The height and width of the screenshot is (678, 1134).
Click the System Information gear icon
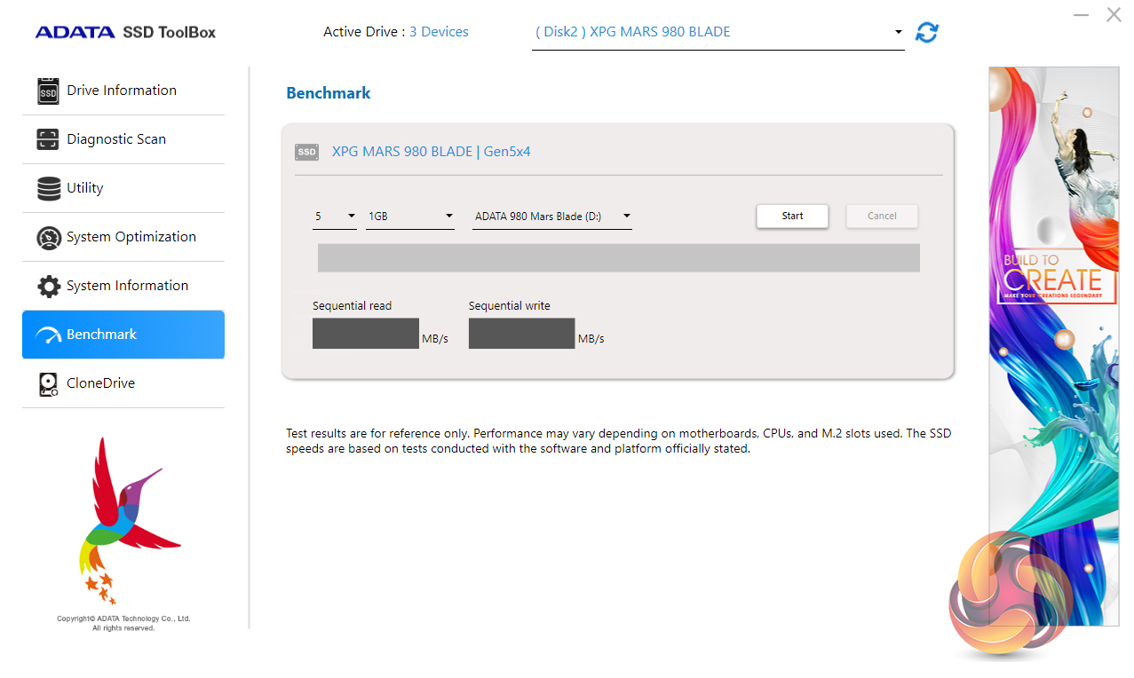tap(49, 286)
